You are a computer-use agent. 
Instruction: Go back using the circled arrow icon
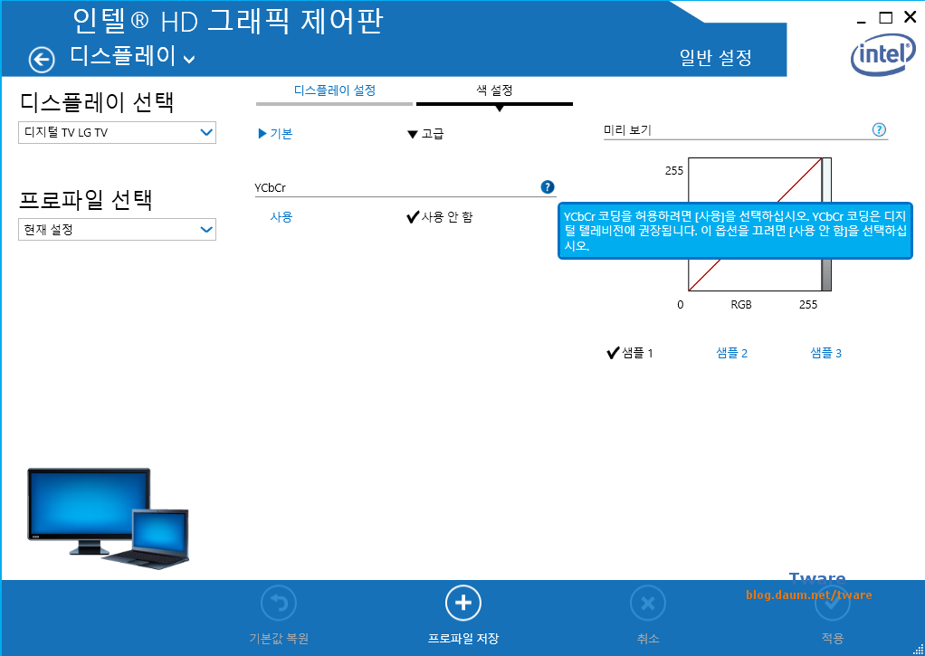[x=42, y=60]
